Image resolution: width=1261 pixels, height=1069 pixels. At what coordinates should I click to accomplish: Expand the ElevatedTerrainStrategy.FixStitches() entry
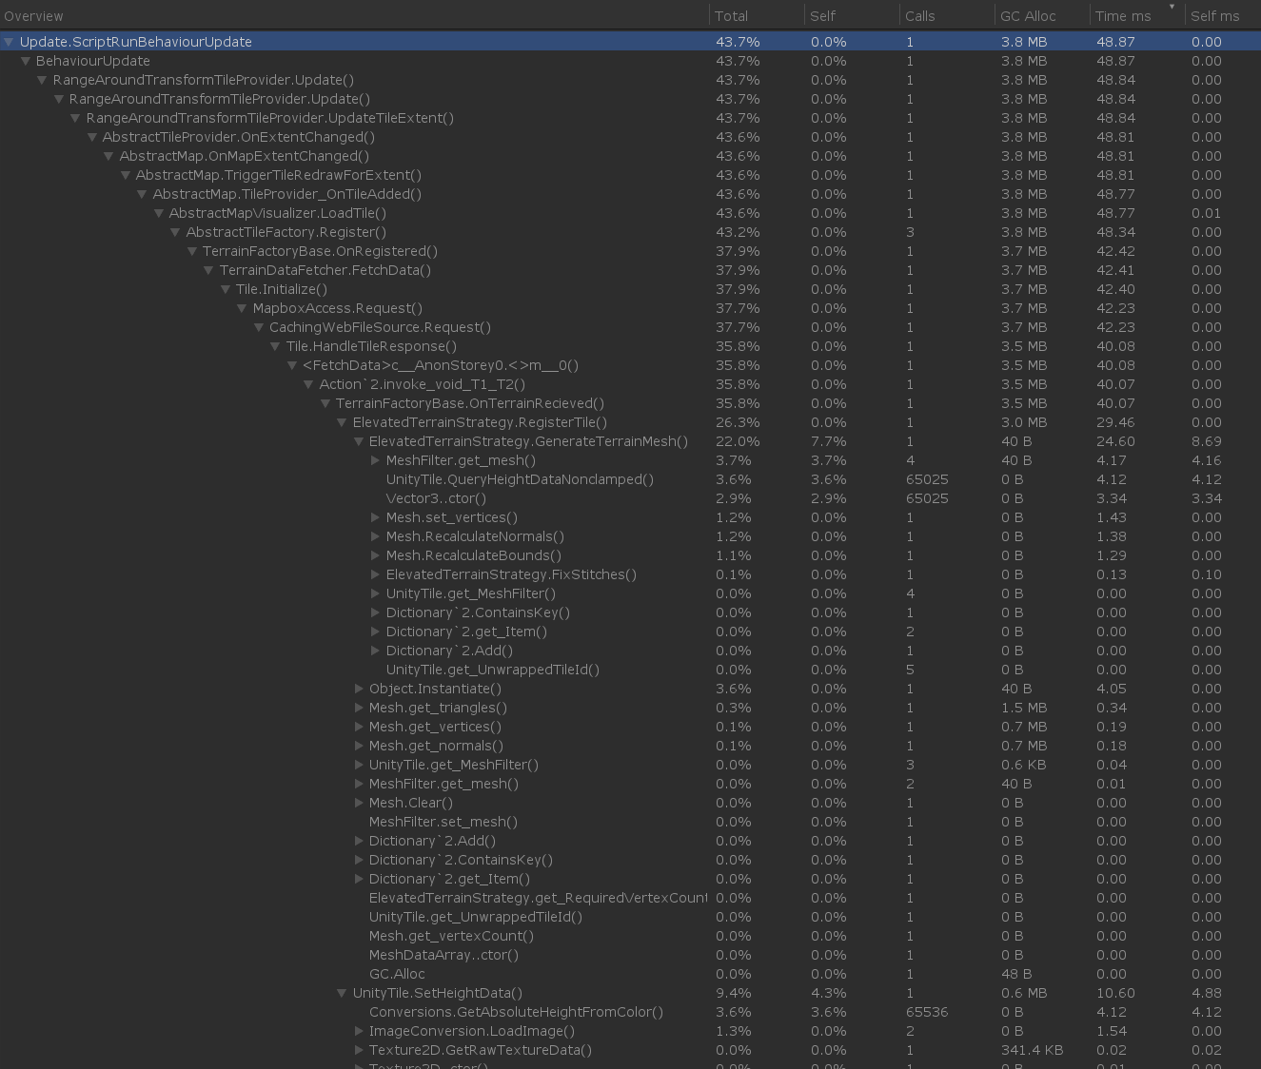click(374, 574)
